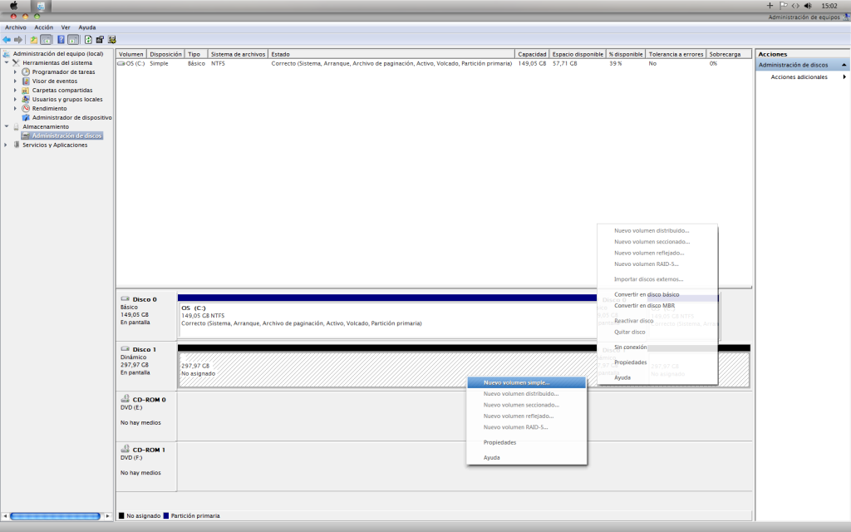Screen dimensions: 851x532
Task: Select Convertir en disco básico option
Action: click(x=646, y=294)
